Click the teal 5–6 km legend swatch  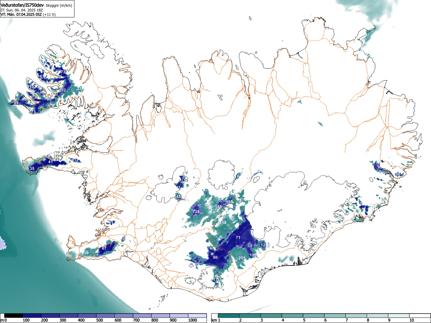pos(314,316)
